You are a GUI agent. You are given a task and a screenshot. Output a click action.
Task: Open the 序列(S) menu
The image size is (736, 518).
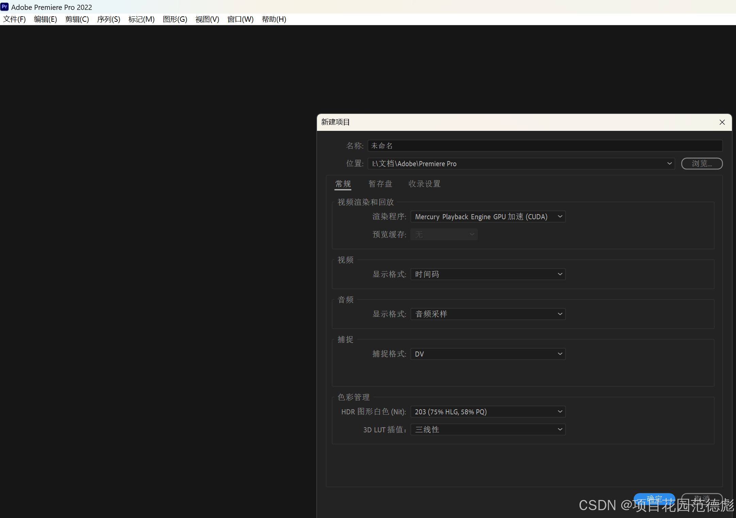[x=108, y=19]
